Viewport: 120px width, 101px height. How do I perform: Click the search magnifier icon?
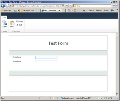[x=114, y=6]
